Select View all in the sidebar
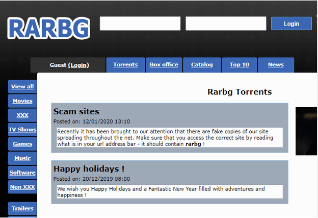 pos(22,87)
